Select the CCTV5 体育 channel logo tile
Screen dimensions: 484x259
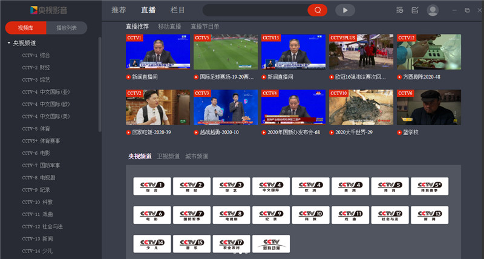[x=390, y=186]
